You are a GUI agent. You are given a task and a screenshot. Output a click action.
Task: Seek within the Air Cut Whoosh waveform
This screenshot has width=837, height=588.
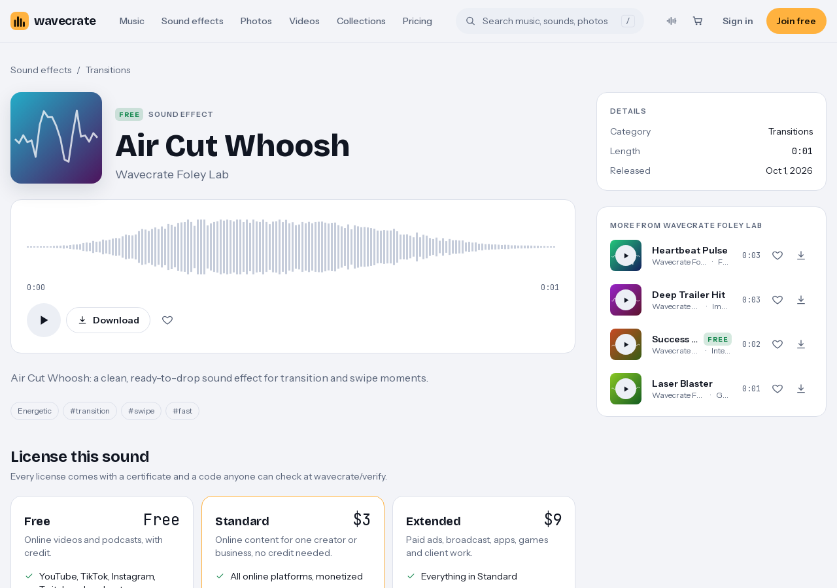pyautogui.click(x=292, y=247)
